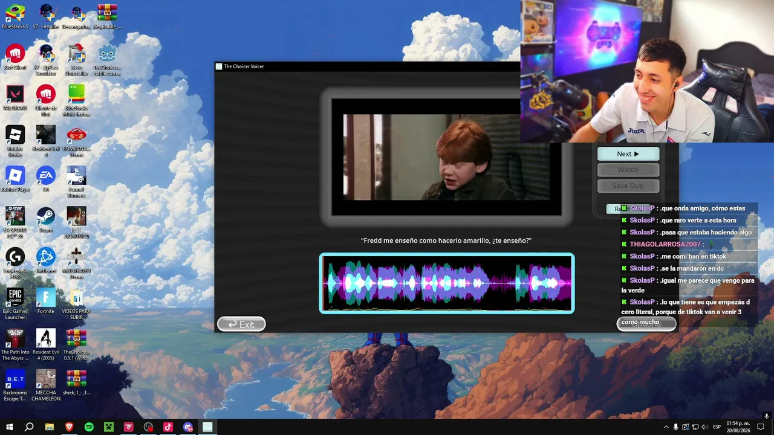Open the despicable archive on desktop
The width and height of the screenshot is (774, 435).
[x=107, y=17]
